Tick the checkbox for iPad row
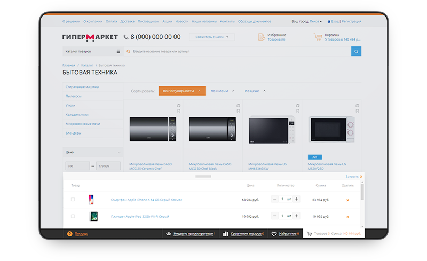Viewport: 427px width, 261px height. coord(73,216)
